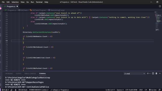The height and width of the screenshot is (91, 162).
Task: Open the Go menu
Action: pos(28,2)
